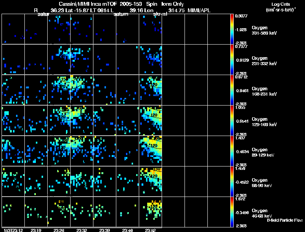Click the '0.3077' colorbar maximum value
The height and width of the screenshot is (232, 305).
[241, 16]
